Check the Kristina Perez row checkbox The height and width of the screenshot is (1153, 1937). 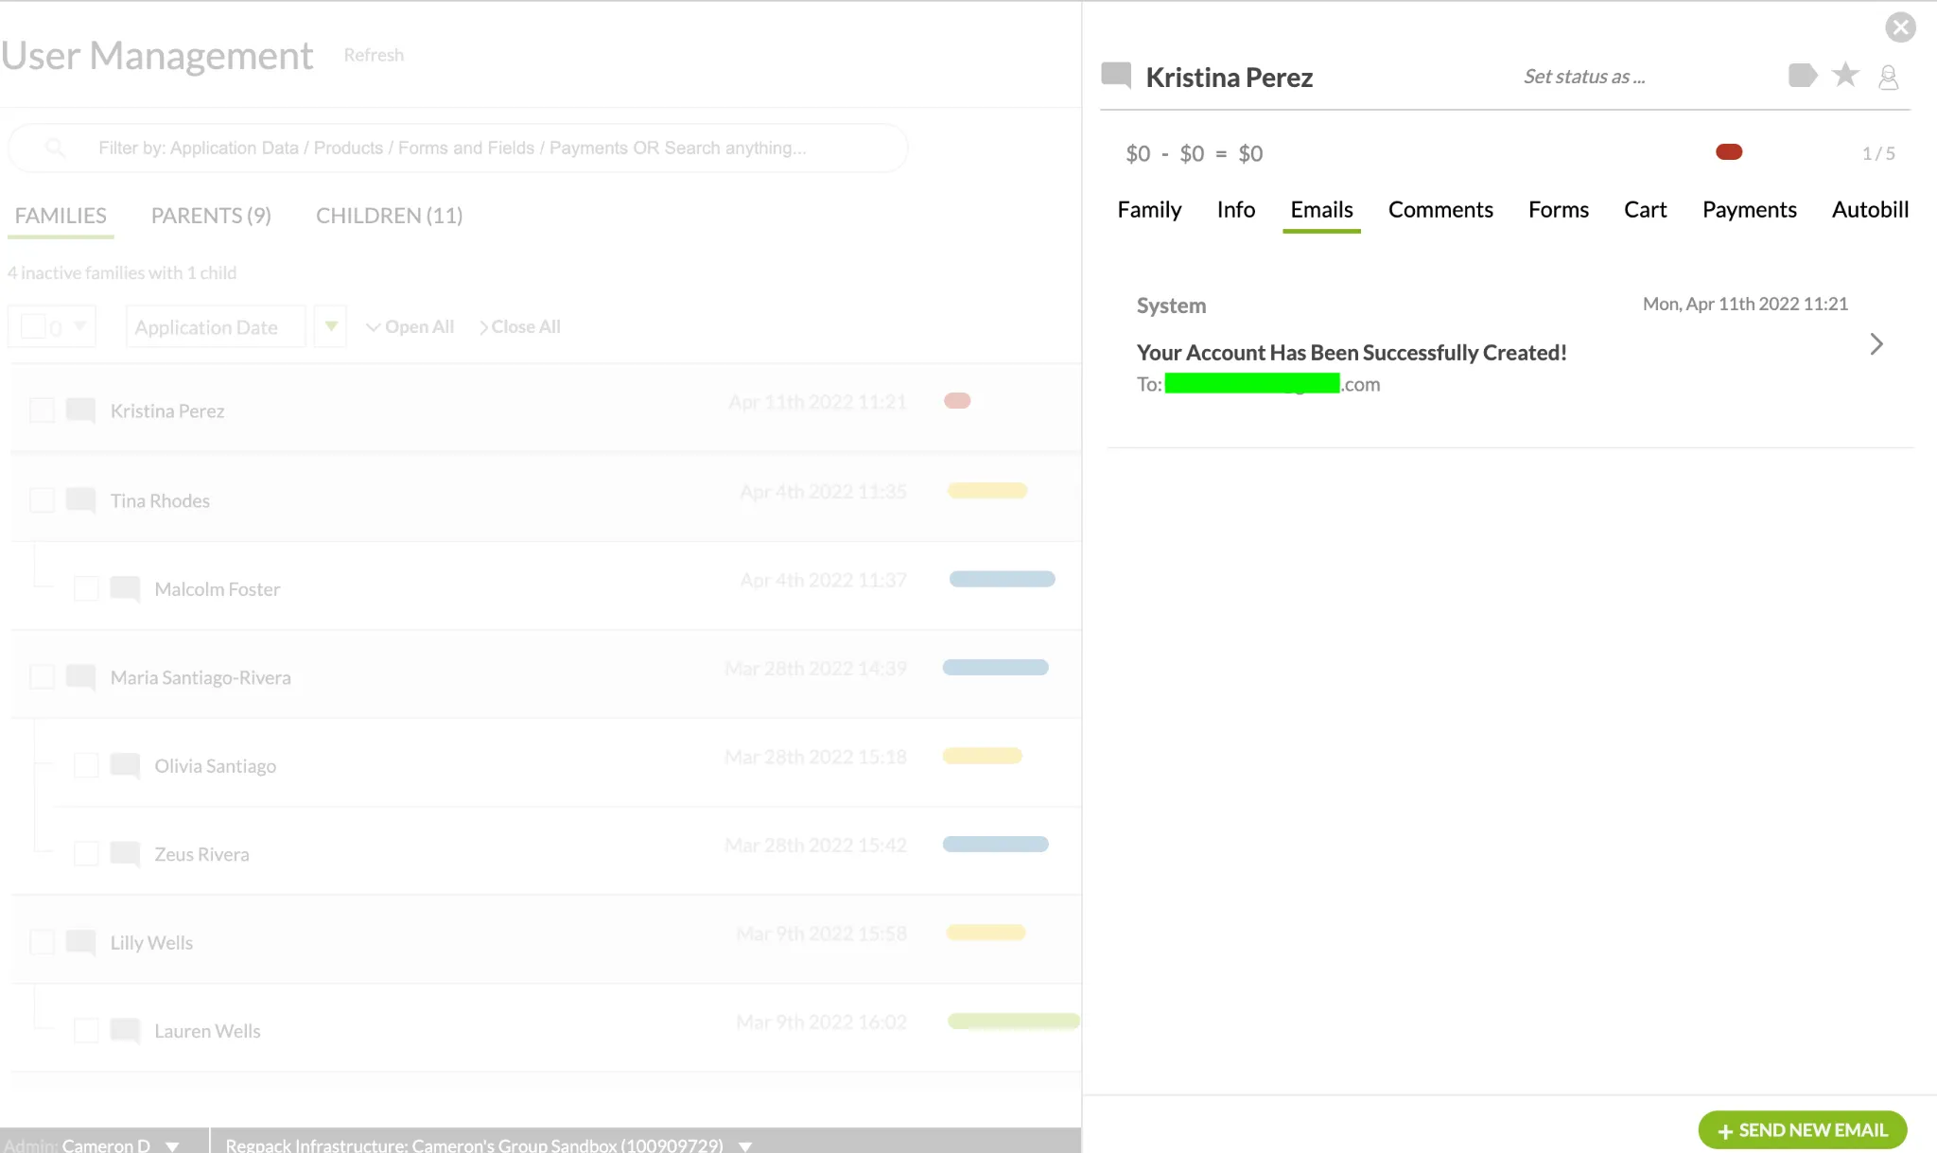tap(42, 410)
